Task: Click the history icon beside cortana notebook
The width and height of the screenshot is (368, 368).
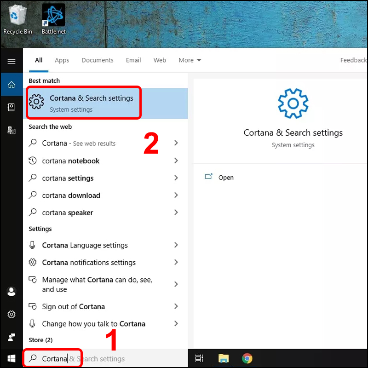Action: coord(33,161)
